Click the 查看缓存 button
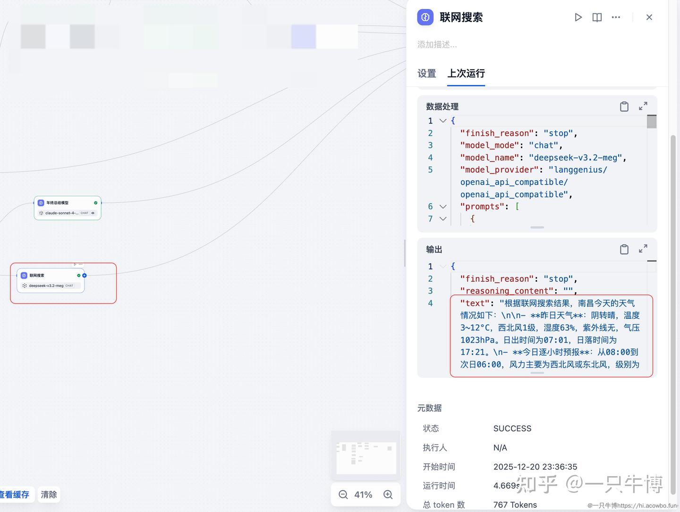 click(x=14, y=495)
